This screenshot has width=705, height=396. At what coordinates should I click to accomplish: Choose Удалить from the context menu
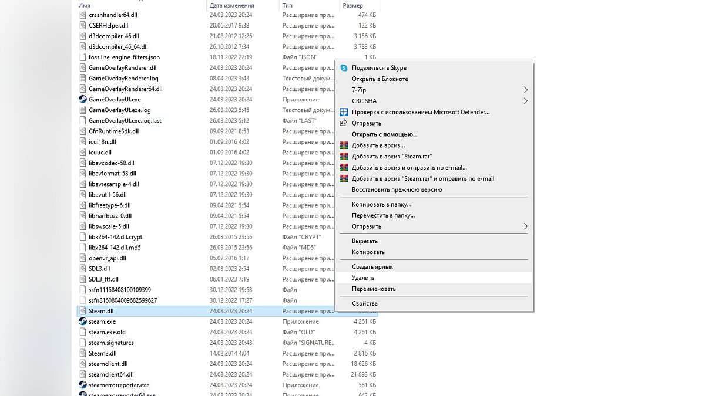pos(363,278)
